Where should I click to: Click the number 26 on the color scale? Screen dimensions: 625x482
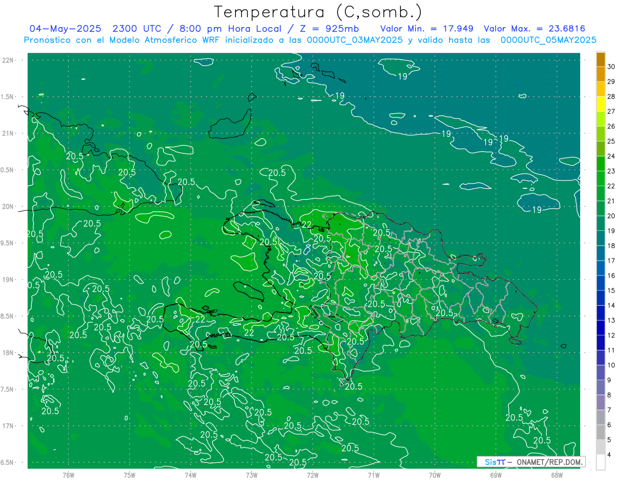611,126
